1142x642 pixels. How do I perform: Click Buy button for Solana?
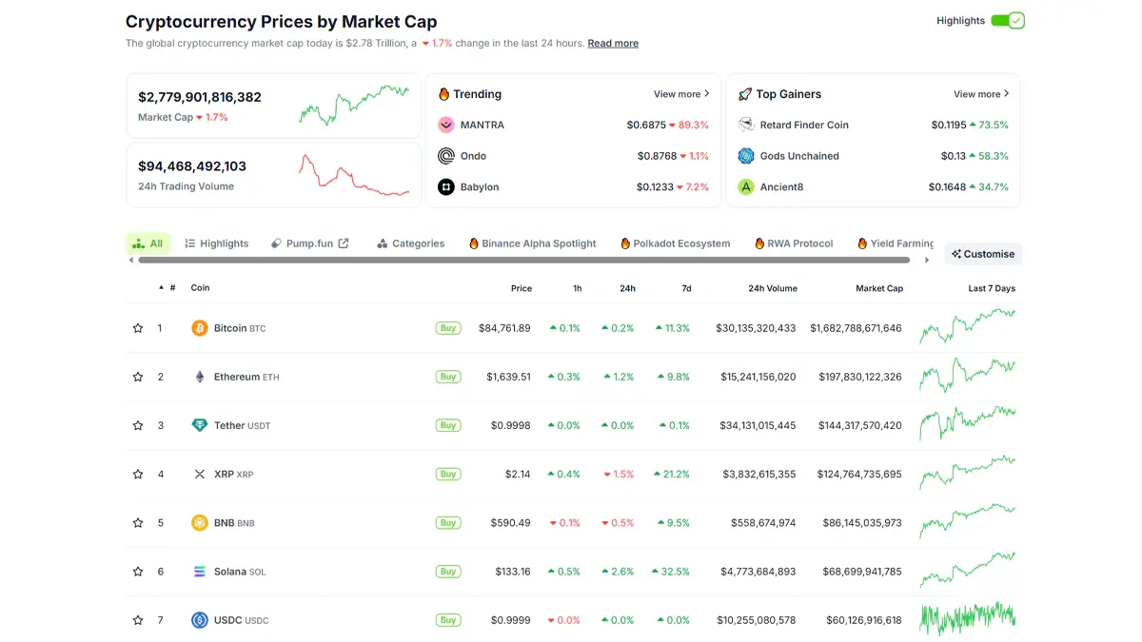(x=448, y=572)
